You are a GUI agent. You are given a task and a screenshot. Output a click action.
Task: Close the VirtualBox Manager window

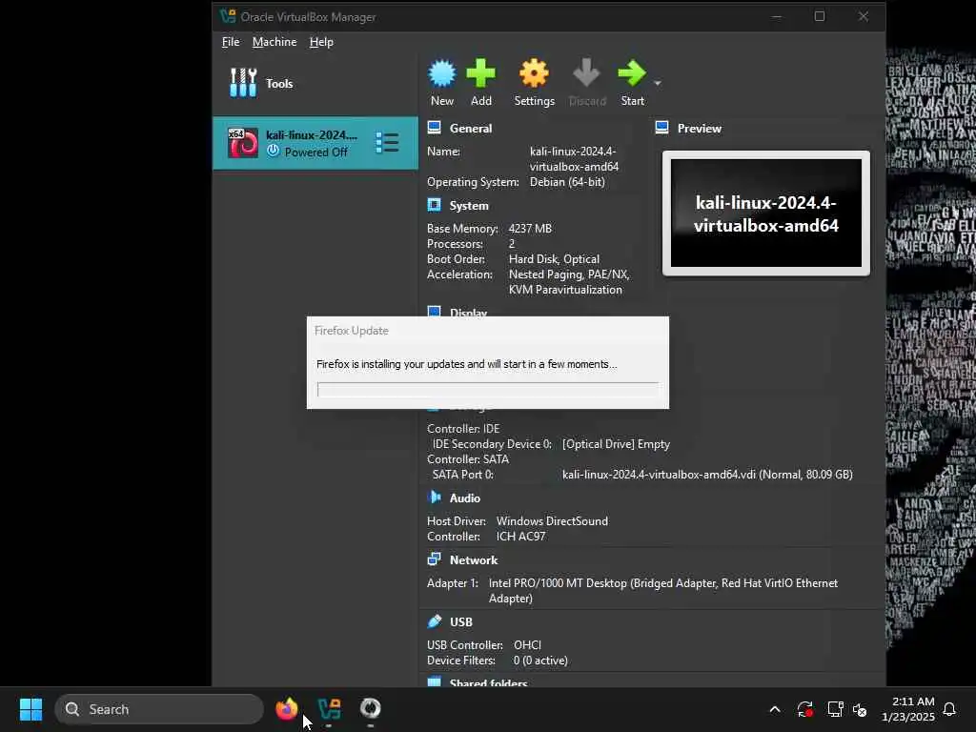(863, 17)
